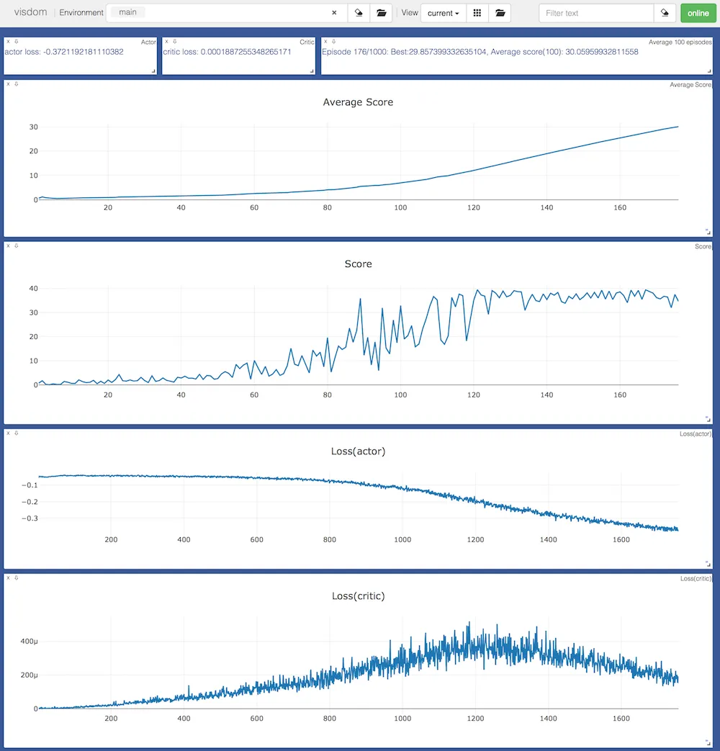Click the eraser icon to clear the main environment
The image size is (720, 751).
pos(358,12)
